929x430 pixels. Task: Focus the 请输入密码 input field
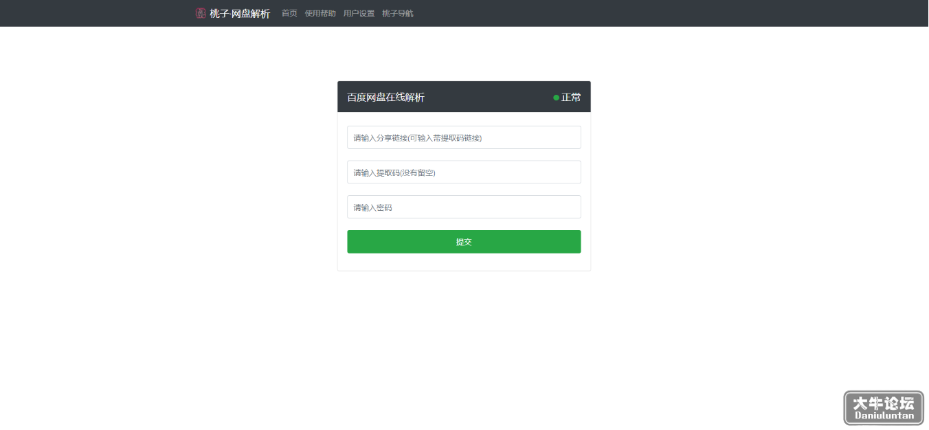coord(464,207)
